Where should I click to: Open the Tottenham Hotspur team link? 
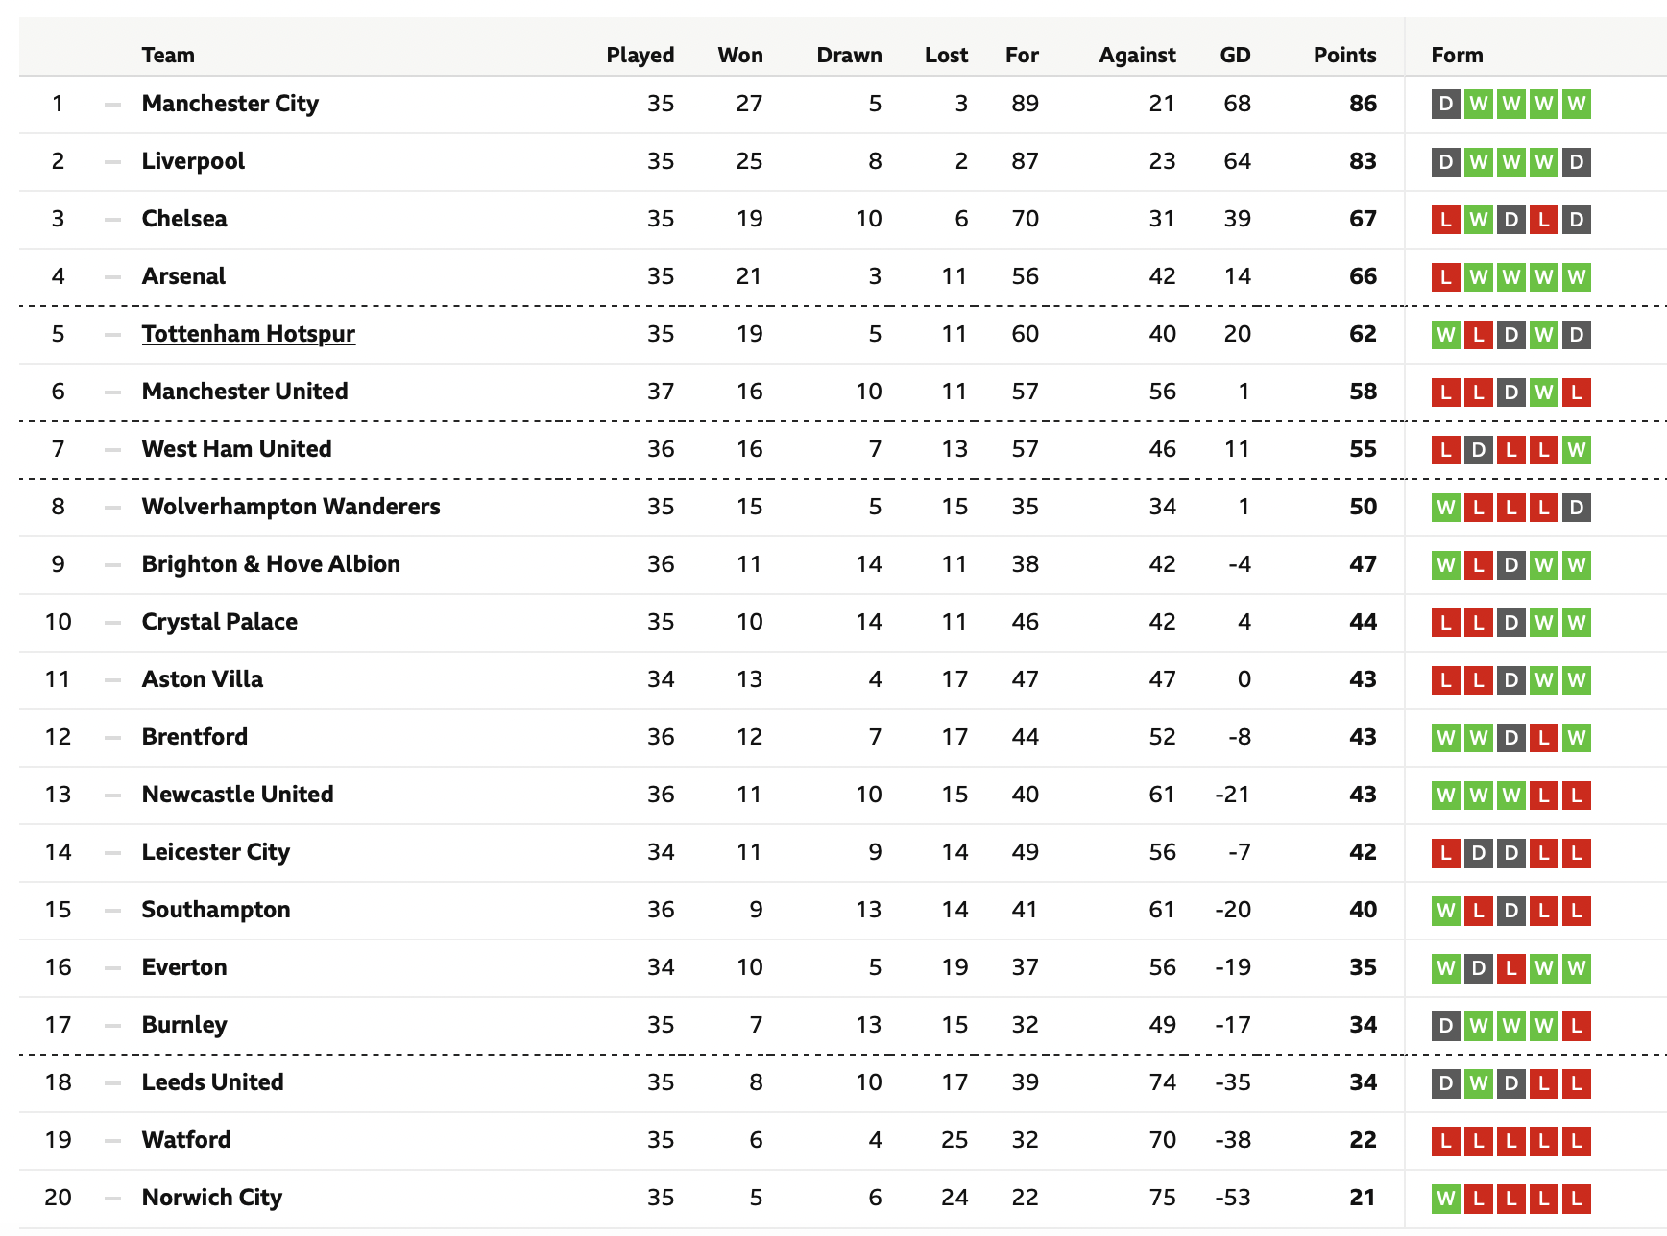pyautogui.click(x=248, y=334)
